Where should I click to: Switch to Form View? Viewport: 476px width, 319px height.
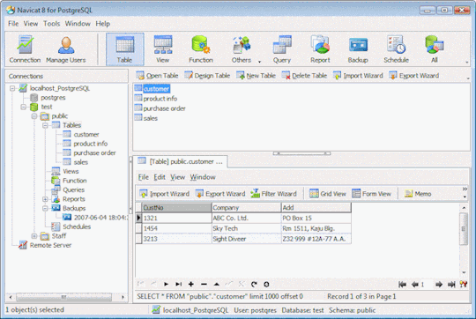click(x=371, y=194)
